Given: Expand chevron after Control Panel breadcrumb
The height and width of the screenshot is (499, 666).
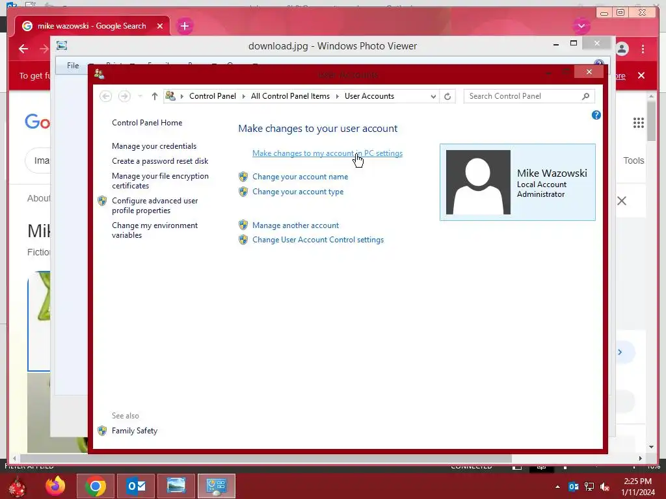Looking at the screenshot, I should [x=244, y=96].
